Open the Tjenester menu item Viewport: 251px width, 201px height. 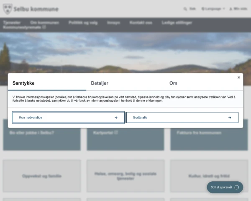coord(12,23)
